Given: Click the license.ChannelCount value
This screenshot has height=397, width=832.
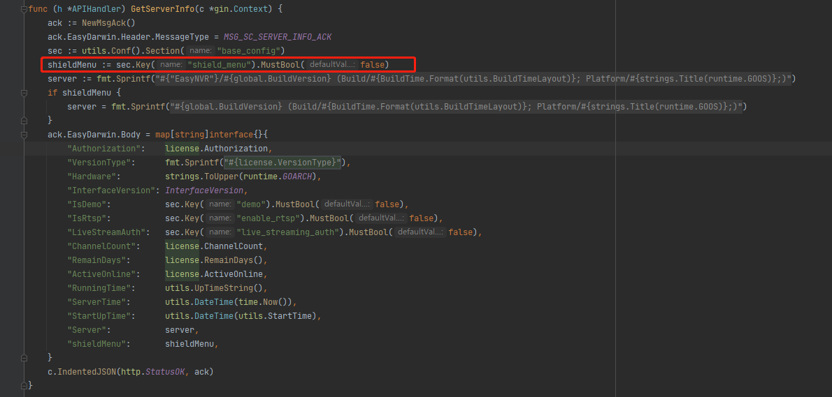Looking at the screenshot, I should coord(214,246).
